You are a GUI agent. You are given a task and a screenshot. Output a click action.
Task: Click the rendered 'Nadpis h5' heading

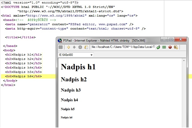pos(67,109)
